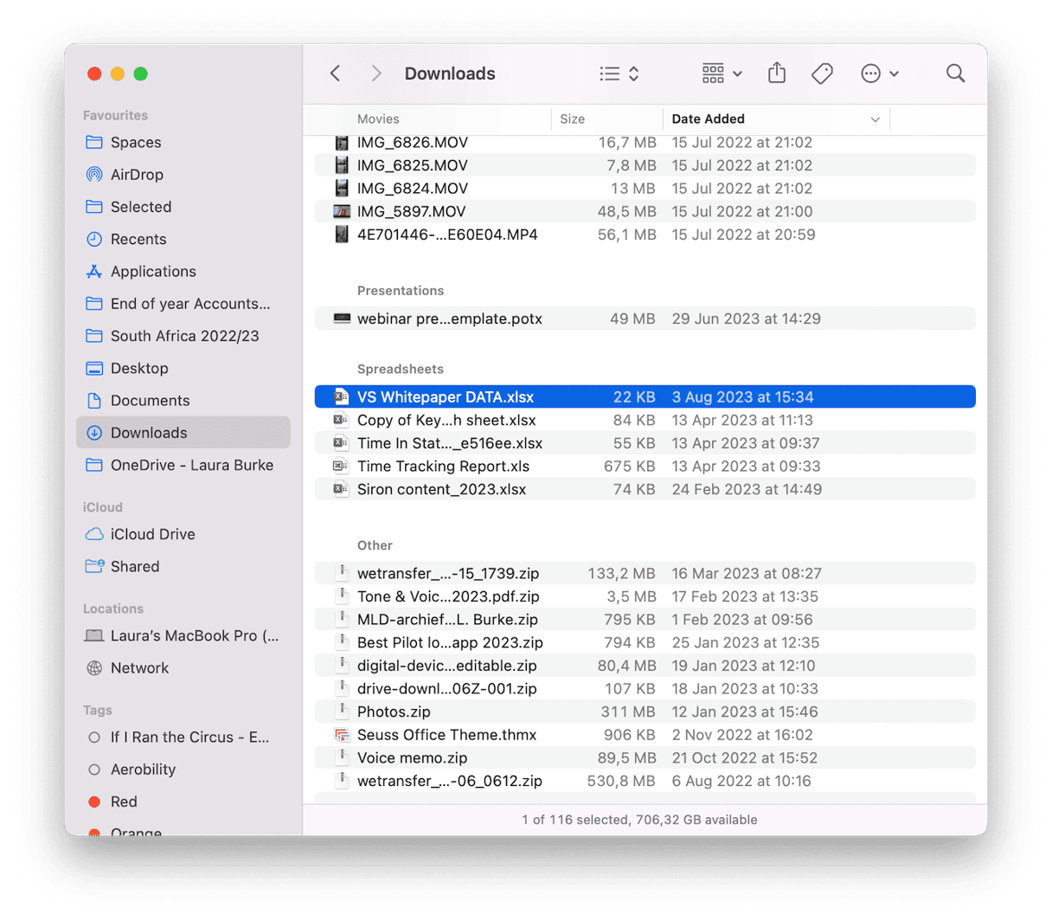
Task: Click the Tags icon in the toolbar
Action: pos(821,73)
